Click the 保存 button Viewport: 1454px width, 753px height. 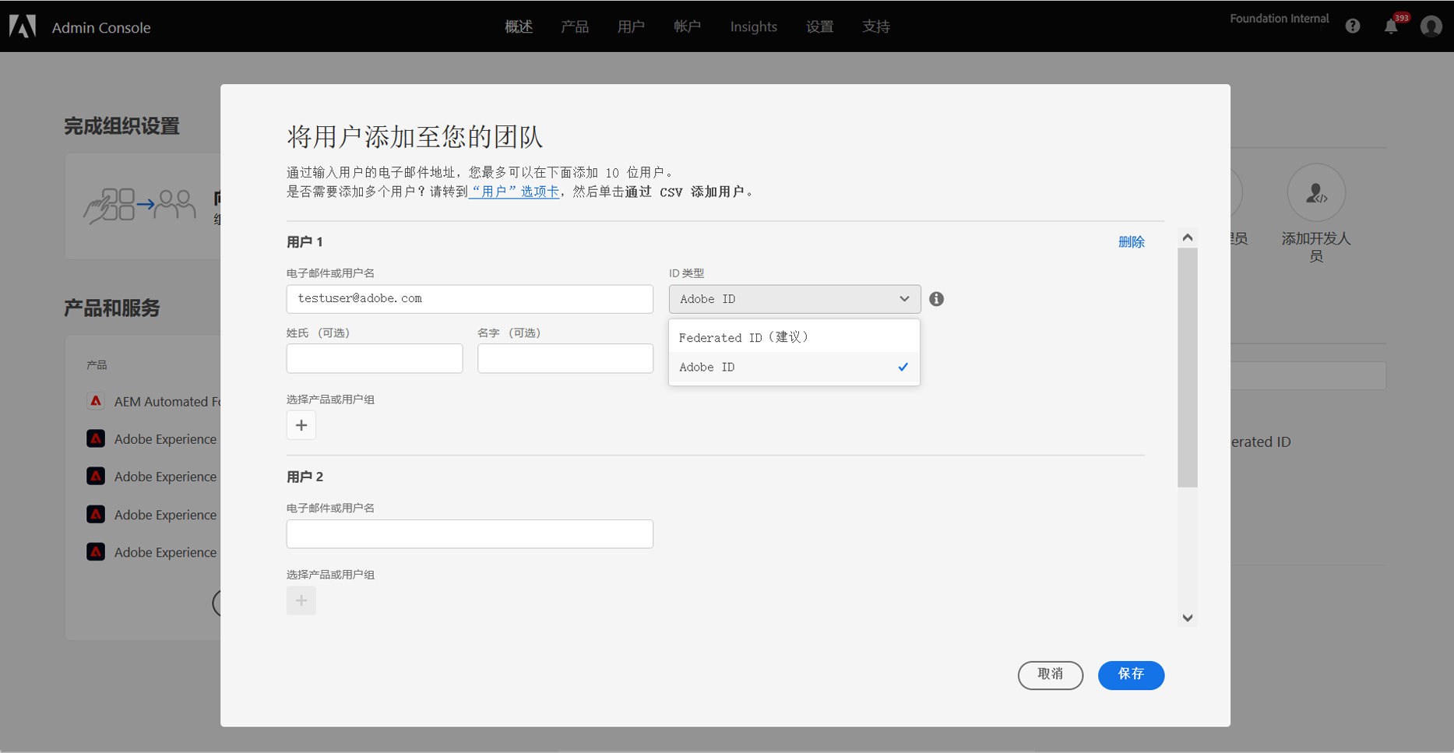1131,675
